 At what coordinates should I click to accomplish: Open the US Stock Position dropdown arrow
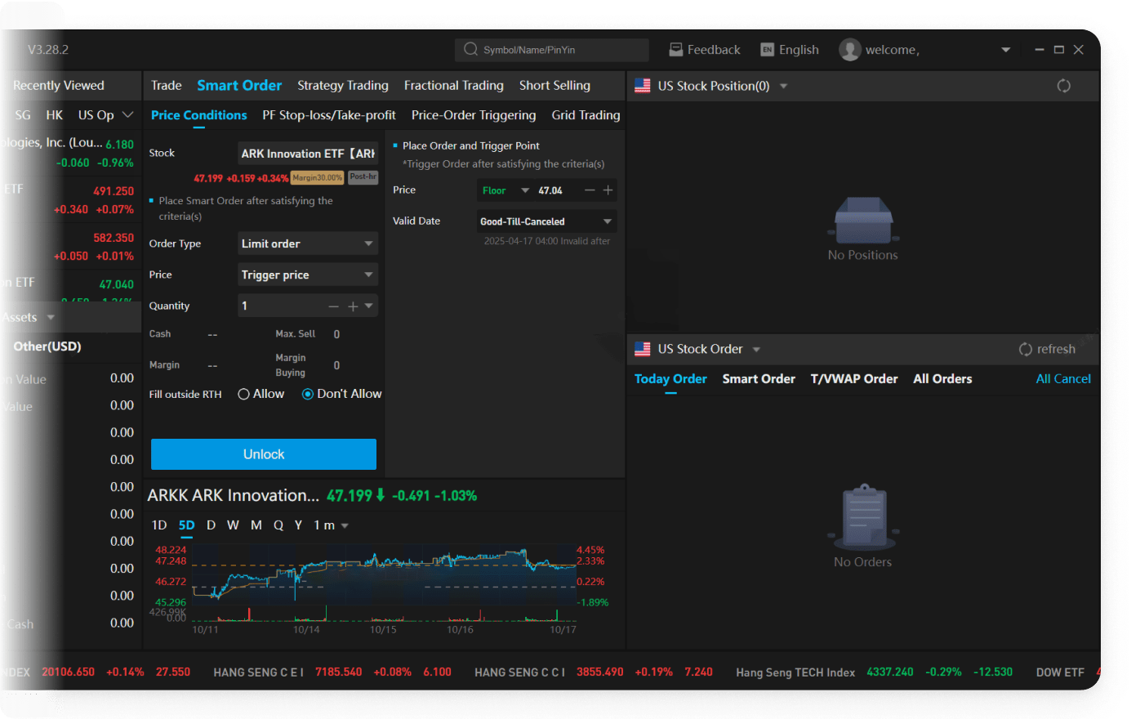point(783,86)
